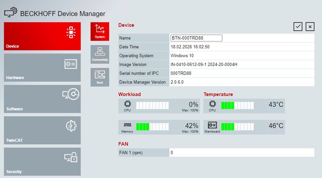Click the Temperature CPU chip icon
This screenshot has width=322, height=178.
212,104
